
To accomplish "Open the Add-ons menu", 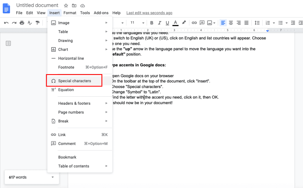I will click(x=101, y=13).
